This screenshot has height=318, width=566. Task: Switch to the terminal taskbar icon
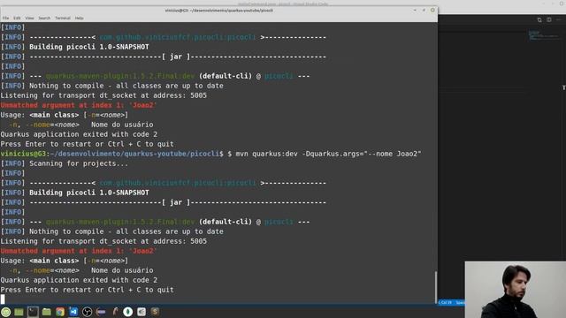point(33,312)
